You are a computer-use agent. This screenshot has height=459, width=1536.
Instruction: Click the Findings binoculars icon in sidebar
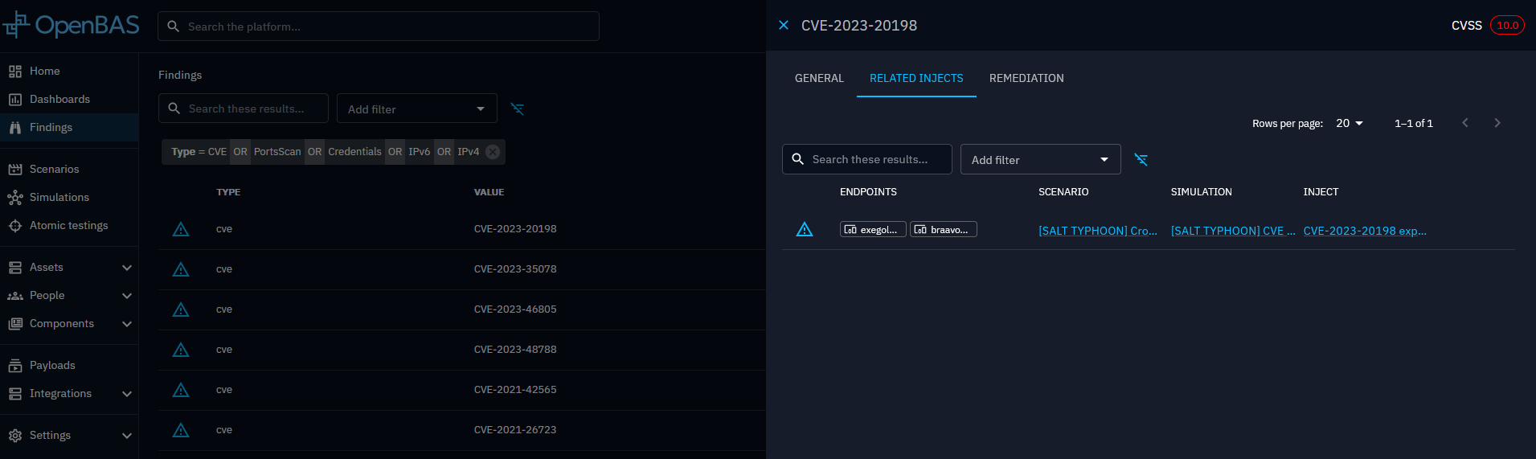point(15,128)
